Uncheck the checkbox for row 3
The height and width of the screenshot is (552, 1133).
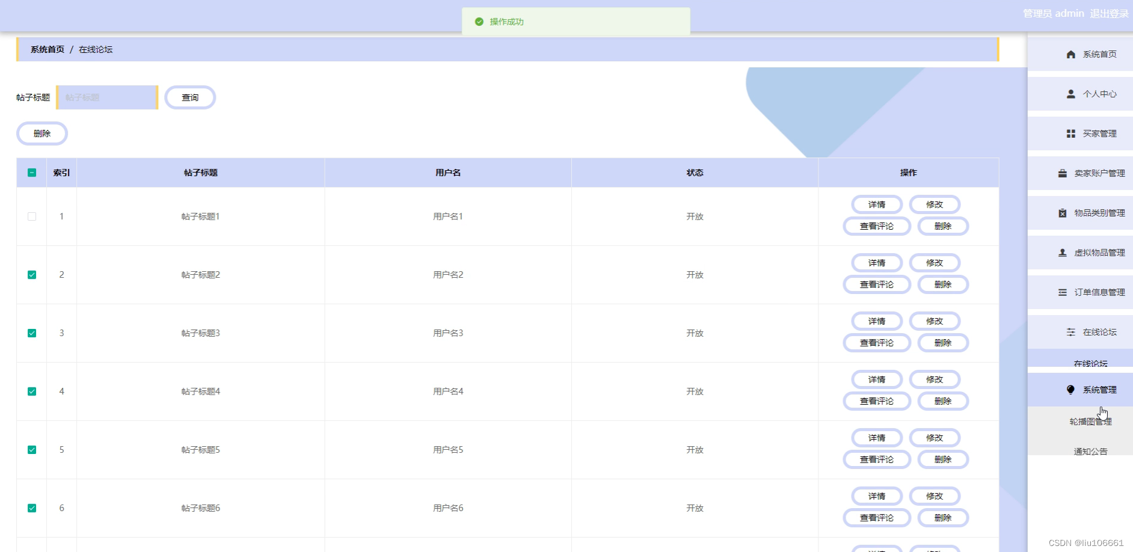pyautogui.click(x=32, y=333)
